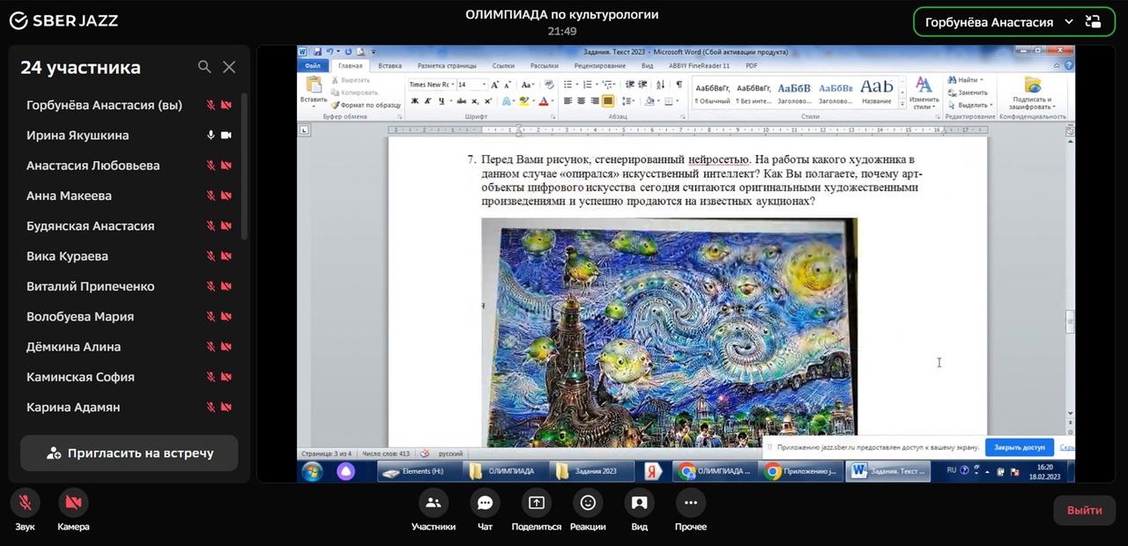Viewport: 1128px width, 546px height.
Task: Toggle italic formatting in Word ribbon
Action: [427, 101]
